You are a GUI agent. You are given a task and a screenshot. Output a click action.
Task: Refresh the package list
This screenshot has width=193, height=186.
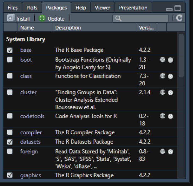coord(179,18)
